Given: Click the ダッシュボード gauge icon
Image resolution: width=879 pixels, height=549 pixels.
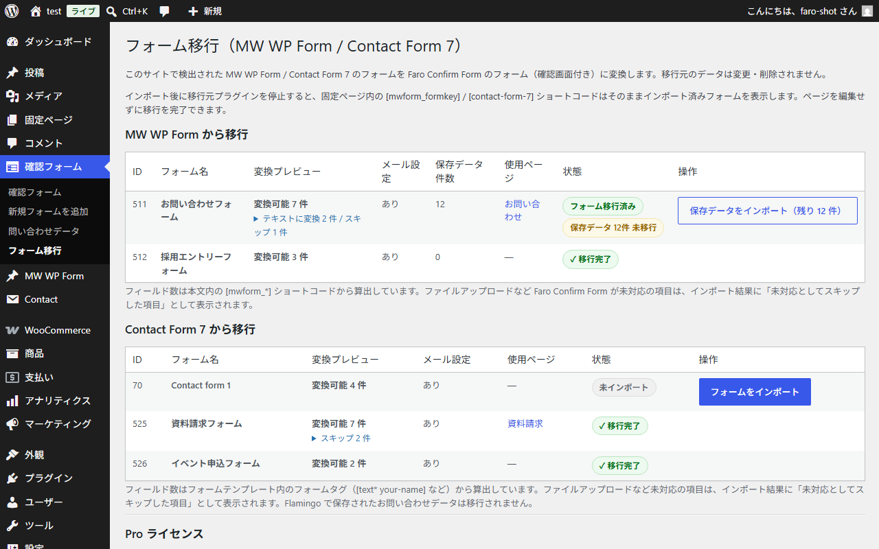Looking at the screenshot, I should pyautogui.click(x=12, y=42).
